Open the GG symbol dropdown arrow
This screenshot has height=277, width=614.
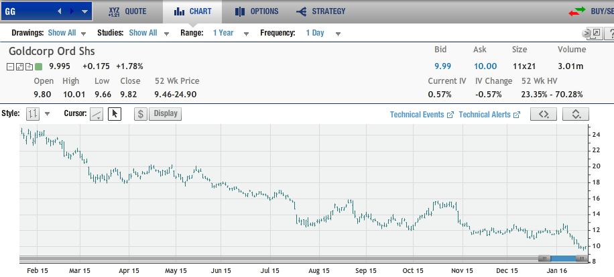point(84,11)
